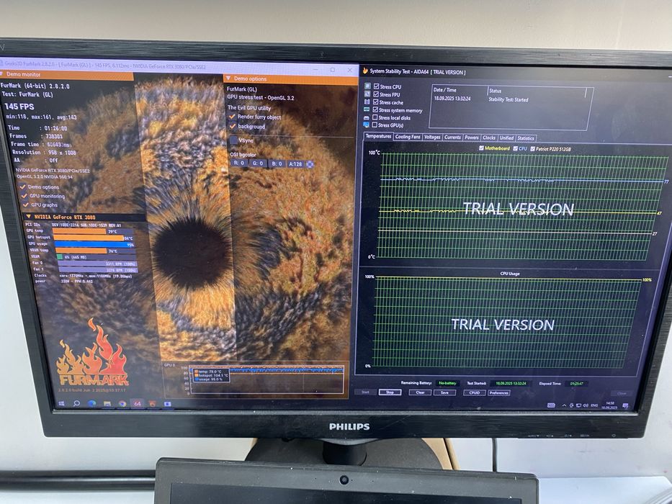Collapse the NVIDIA GeForce RTX 3080 section
The image size is (672, 504).
[29, 217]
